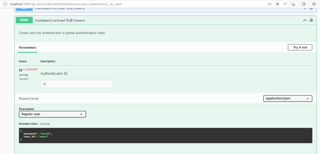320x154 pixels.
Task: Switch to the Schema tab
Action: 45,124
